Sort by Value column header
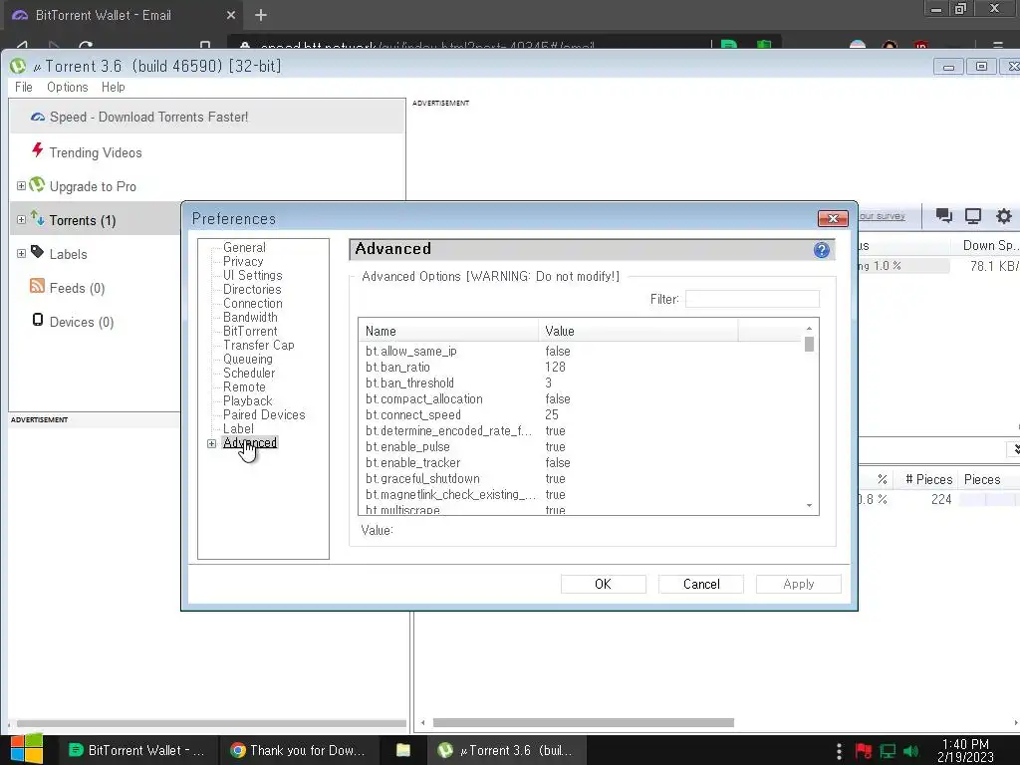The height and width of the screenshot is (765, 1020). 638,331
